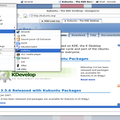Click the Amarok headphones icon in menu
Screen dimensions: 120x120
pos(18,32)
